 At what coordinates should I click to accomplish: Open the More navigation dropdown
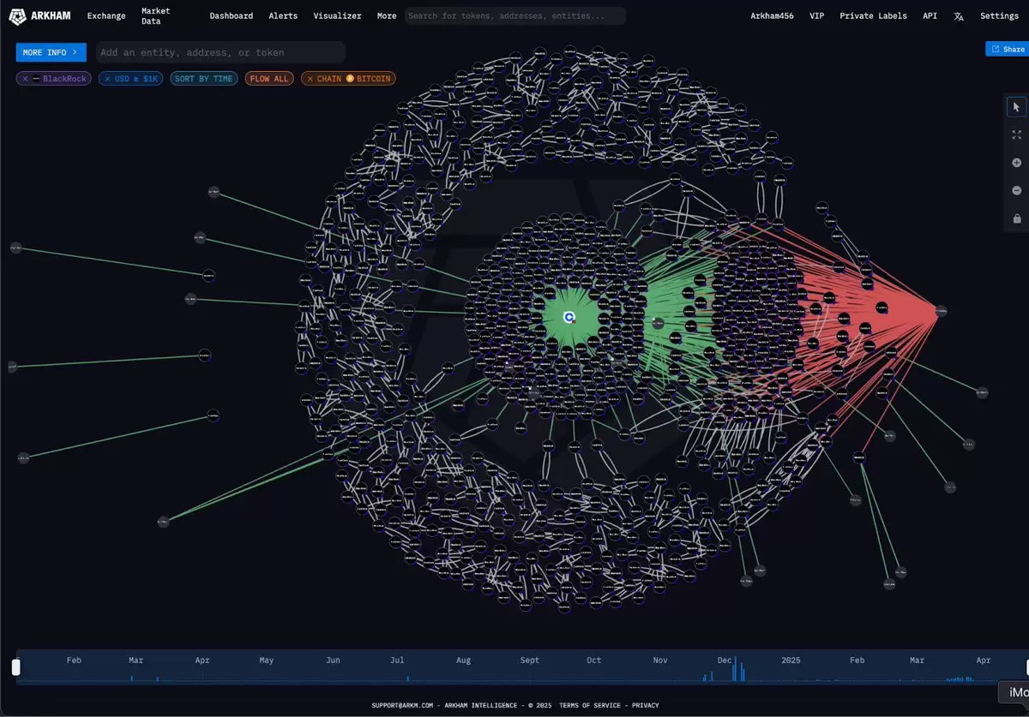387,15
